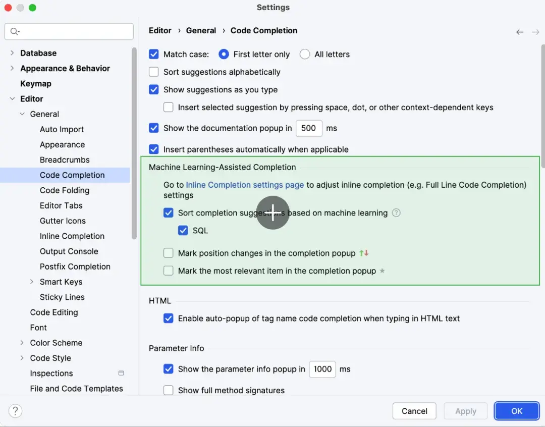
Task: Select Code Folding in the sidebar
Action: 65,190
